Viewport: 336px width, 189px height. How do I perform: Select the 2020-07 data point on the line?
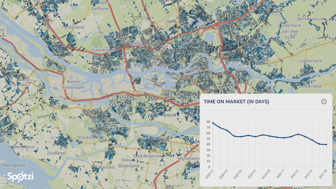pos(255,137)
